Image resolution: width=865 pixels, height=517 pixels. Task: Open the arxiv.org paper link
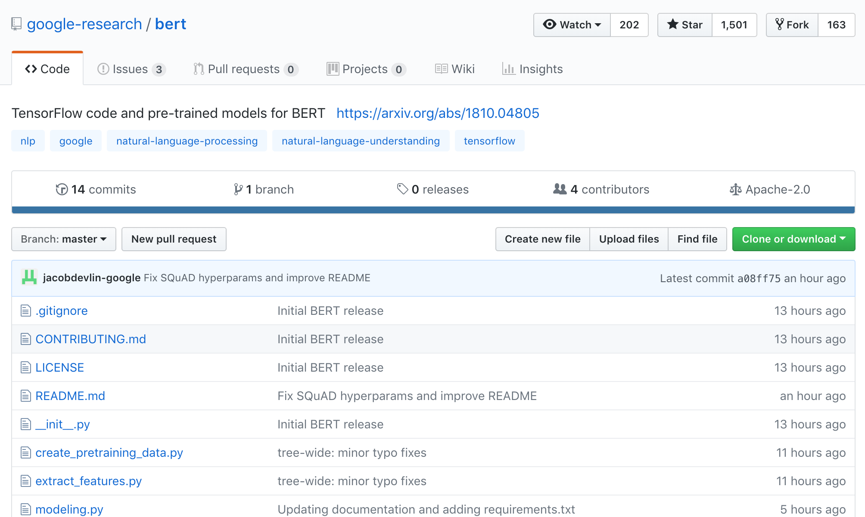438,113
